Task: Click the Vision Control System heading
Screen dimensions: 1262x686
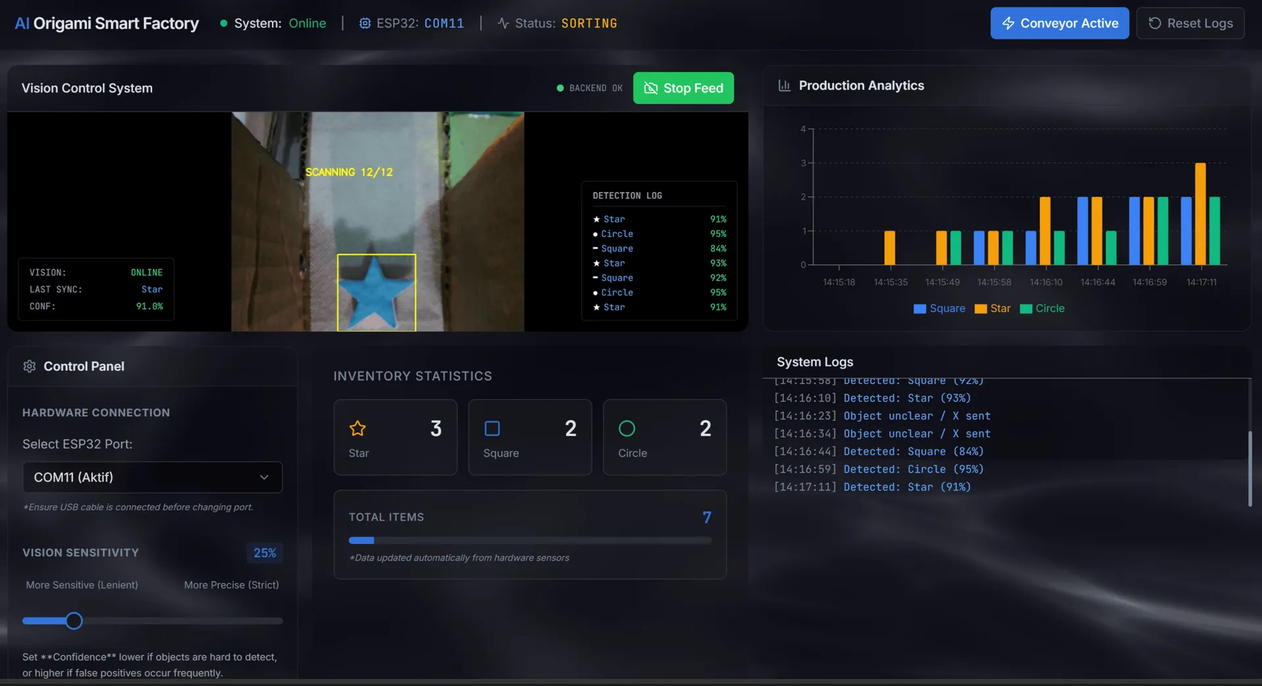Action: (87, 88)
